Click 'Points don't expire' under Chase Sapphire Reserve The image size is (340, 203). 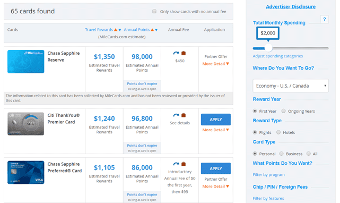pos(142,83)
